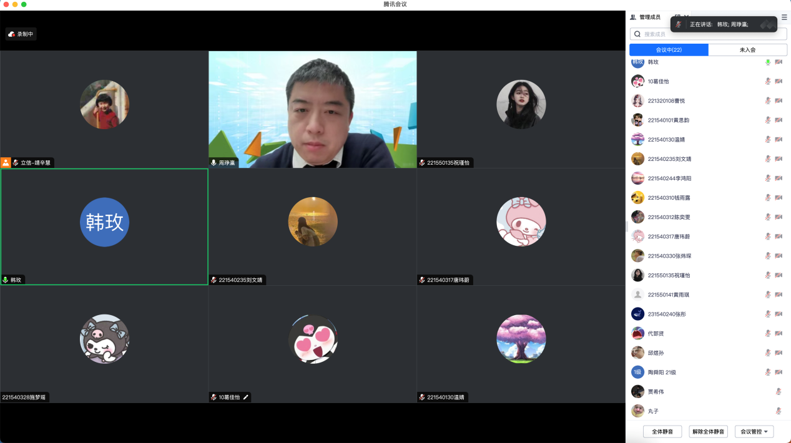Click the muted mic icon in speaking popup
The image size is (791, 443).
(679, 24)
